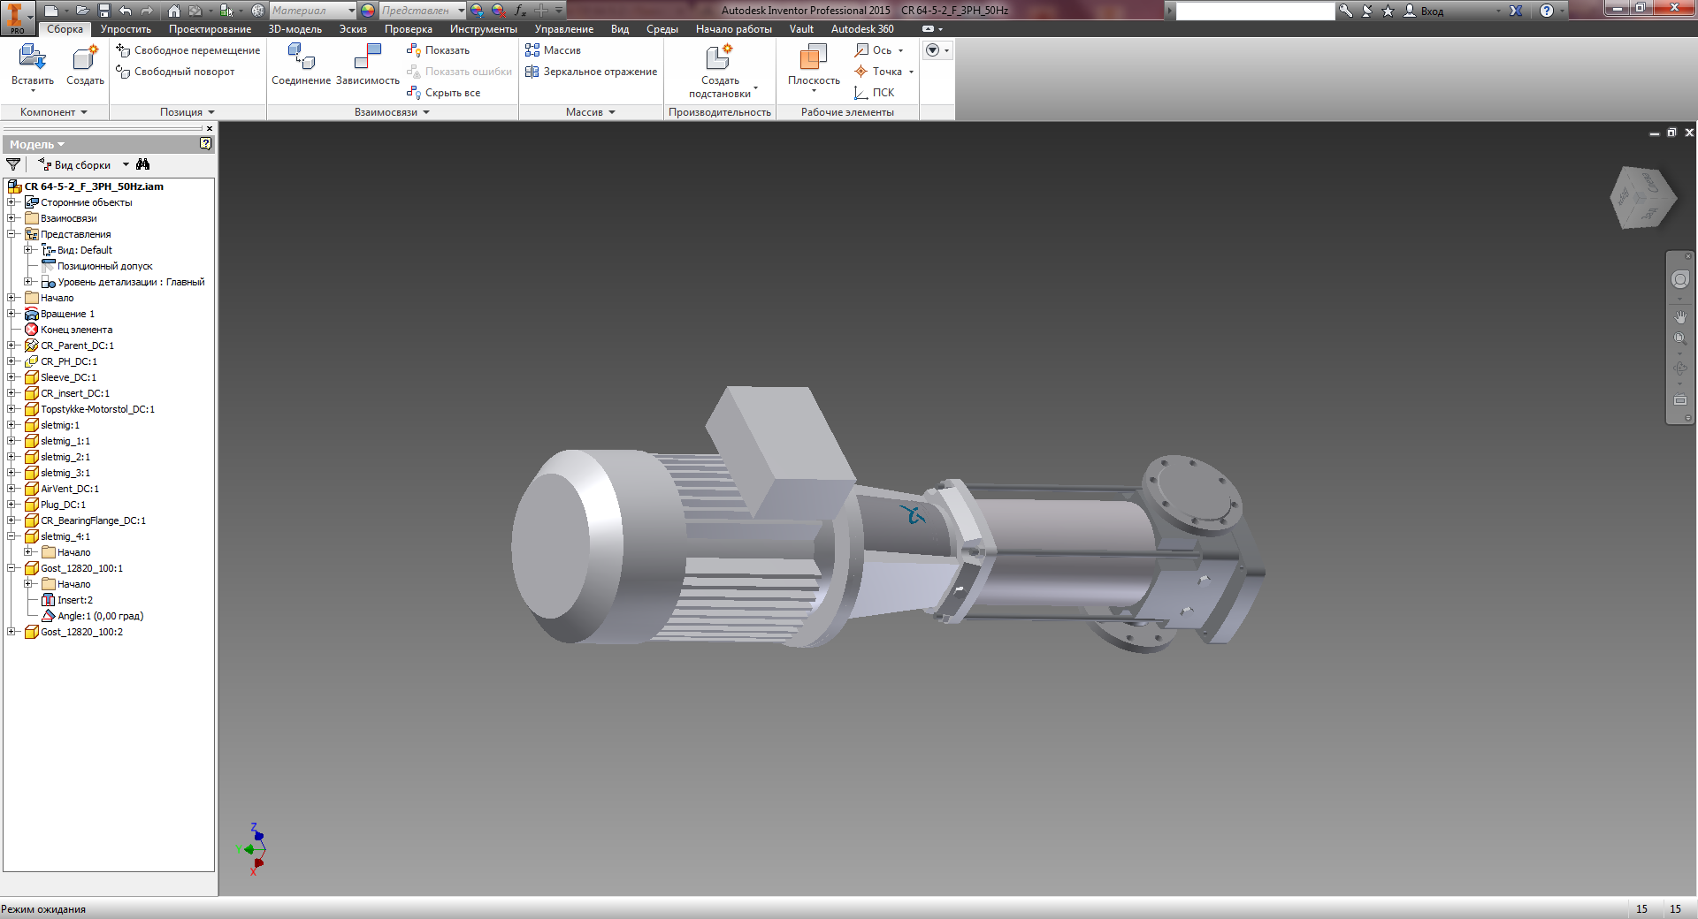
Task: Click Скрыть все relationships
Action: (443, 93)
